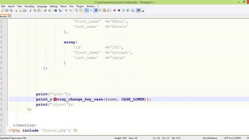Viewport: 249px width, 140px height.
Task: Click the Save All toolbar icon
Action: (11, 10)
